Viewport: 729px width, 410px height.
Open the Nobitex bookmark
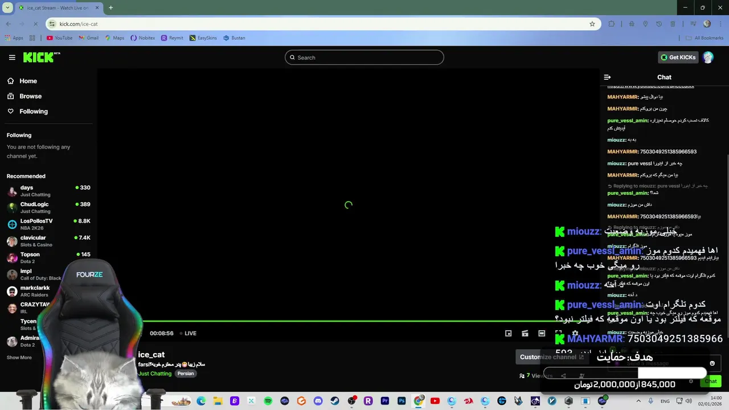[143, 38]
